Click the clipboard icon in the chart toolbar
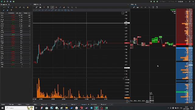 coord(48,7)
